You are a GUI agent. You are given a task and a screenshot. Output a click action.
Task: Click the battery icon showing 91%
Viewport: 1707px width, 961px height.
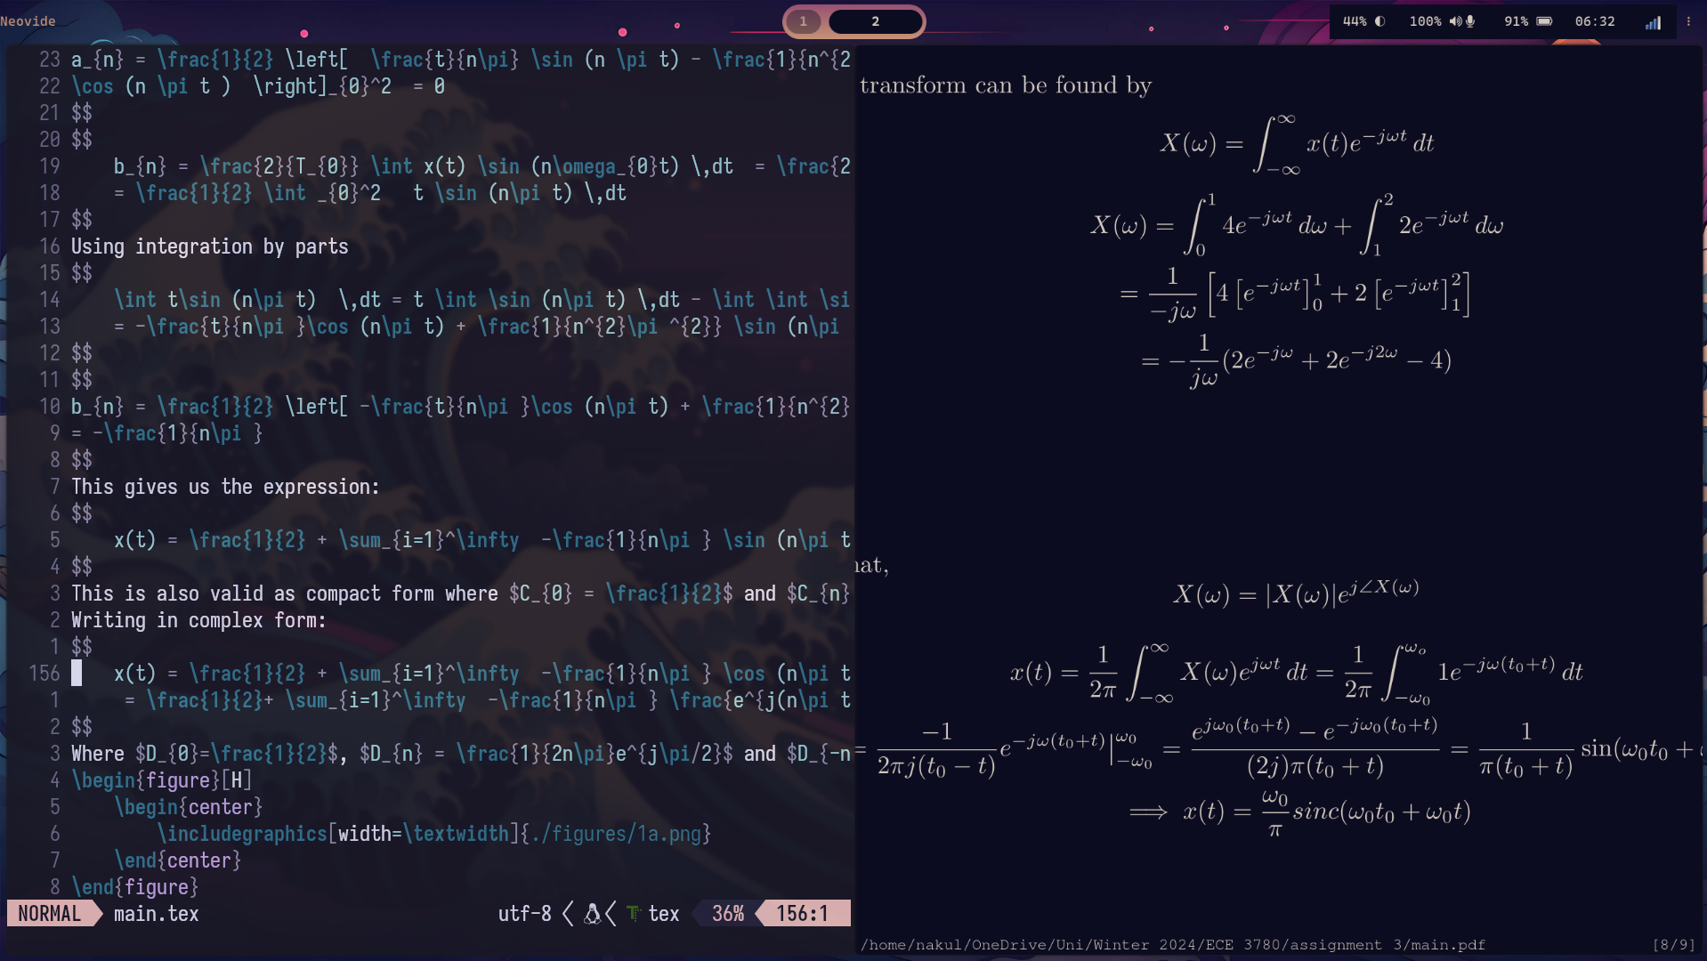coord(1544,21)
